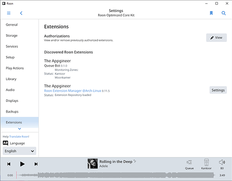Select the Extensions tab
Viewport: 232px width, 181px height.
tap(19, 122)
